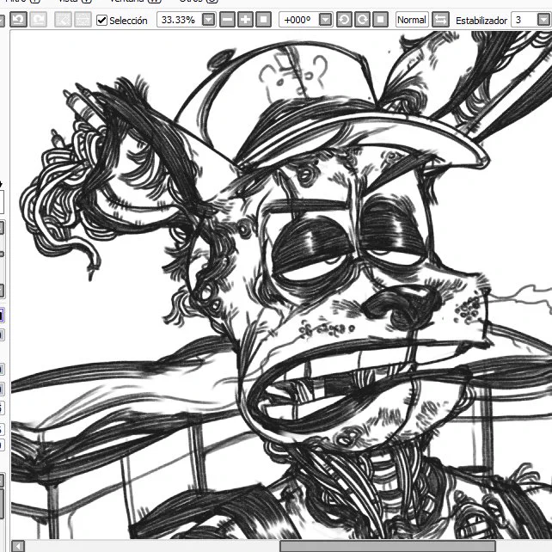
Task: Click the invert selection icon
Action: tap(83, 20)
